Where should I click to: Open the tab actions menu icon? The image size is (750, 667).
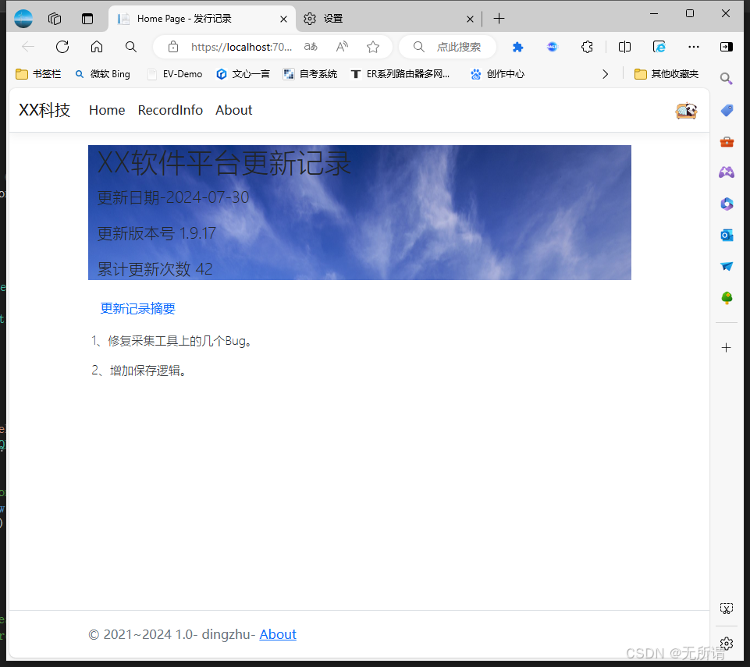tap(87, 19)
